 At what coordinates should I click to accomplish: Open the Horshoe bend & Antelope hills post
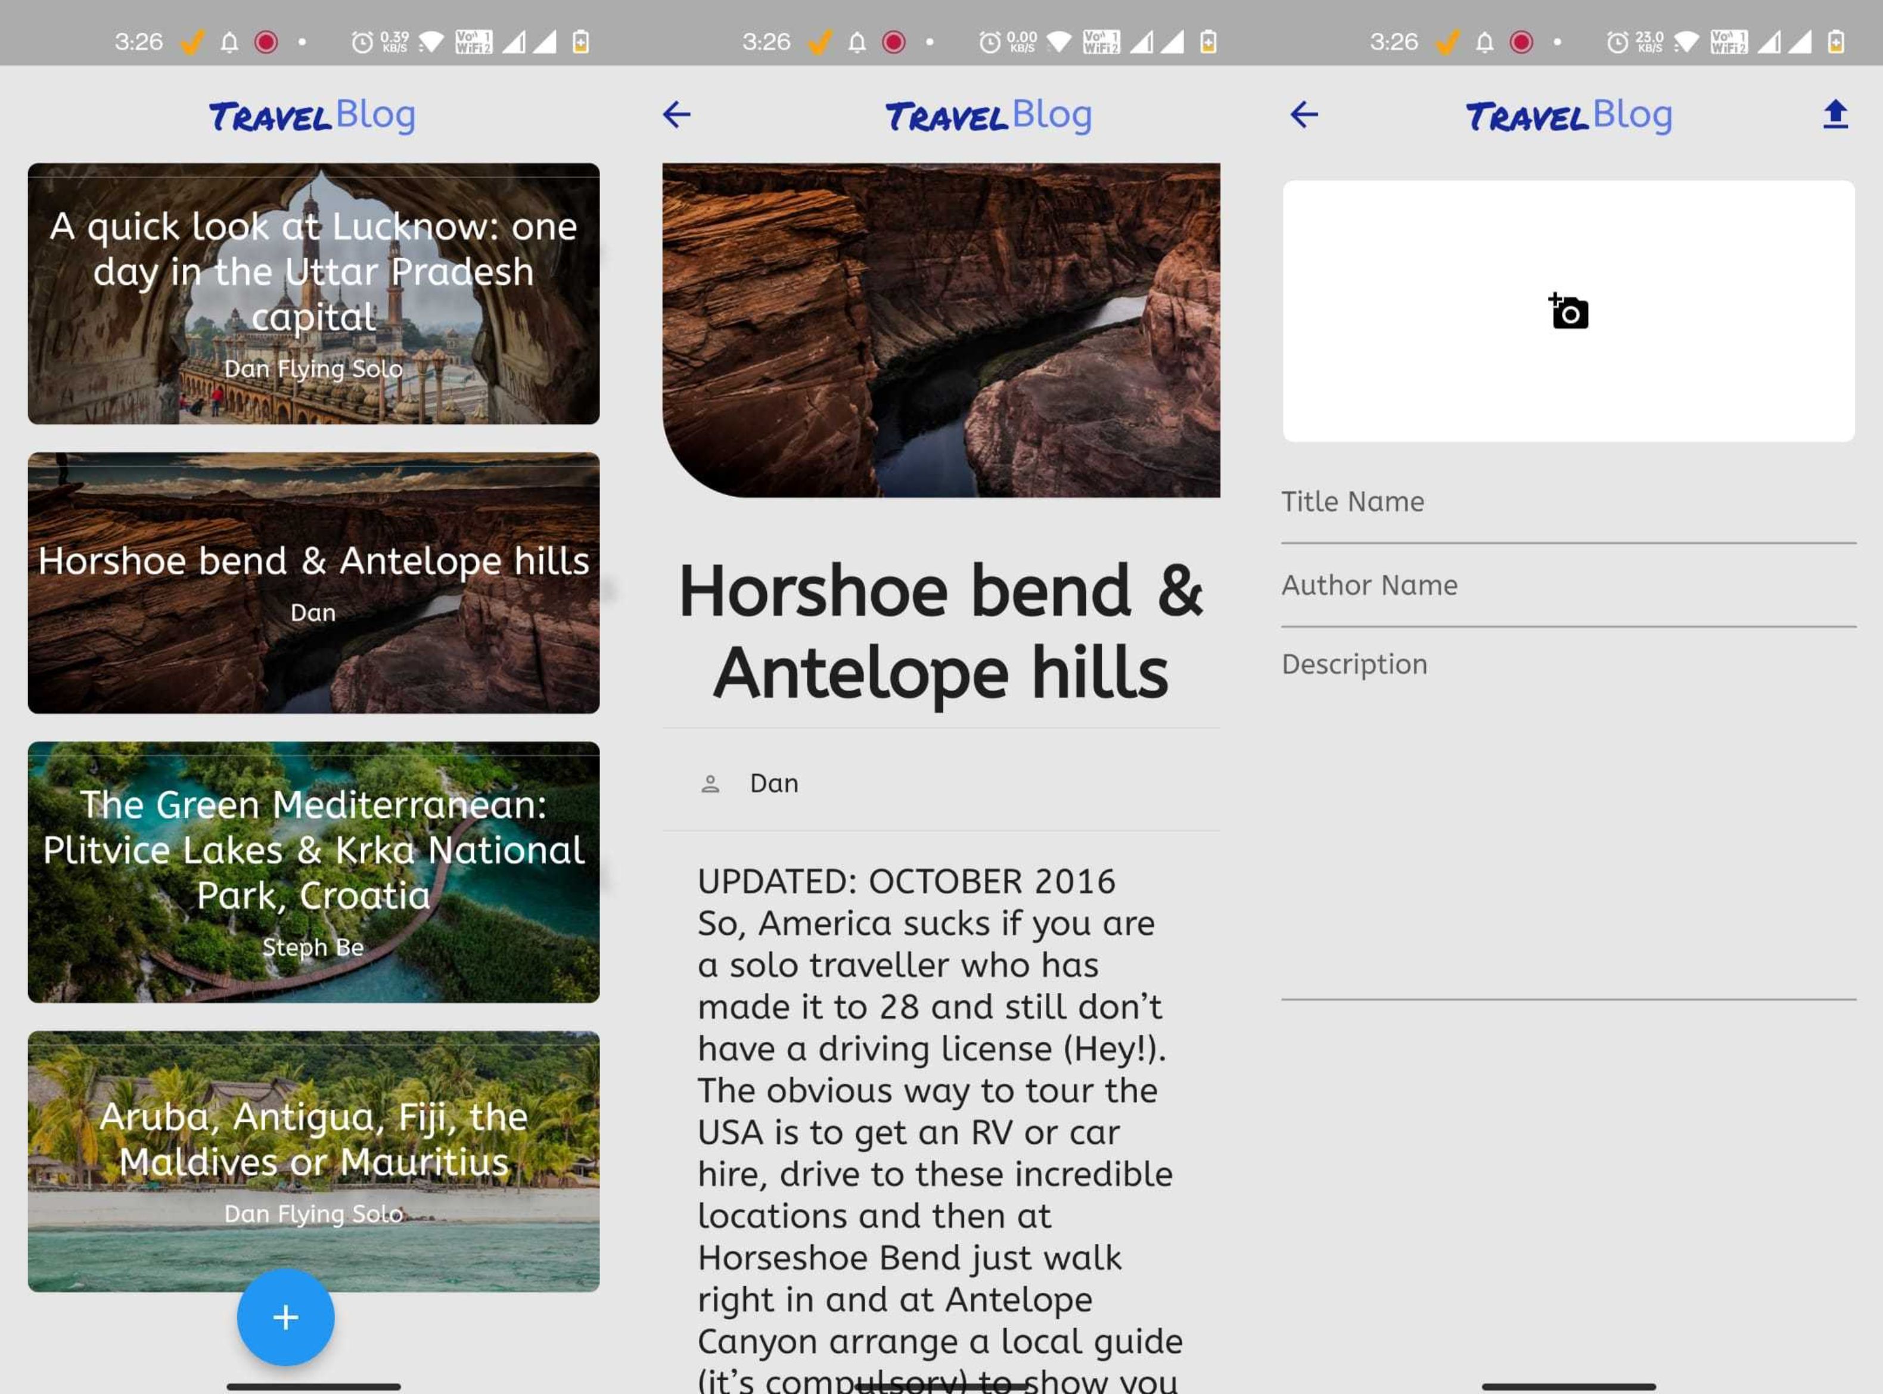coord(313,582)
